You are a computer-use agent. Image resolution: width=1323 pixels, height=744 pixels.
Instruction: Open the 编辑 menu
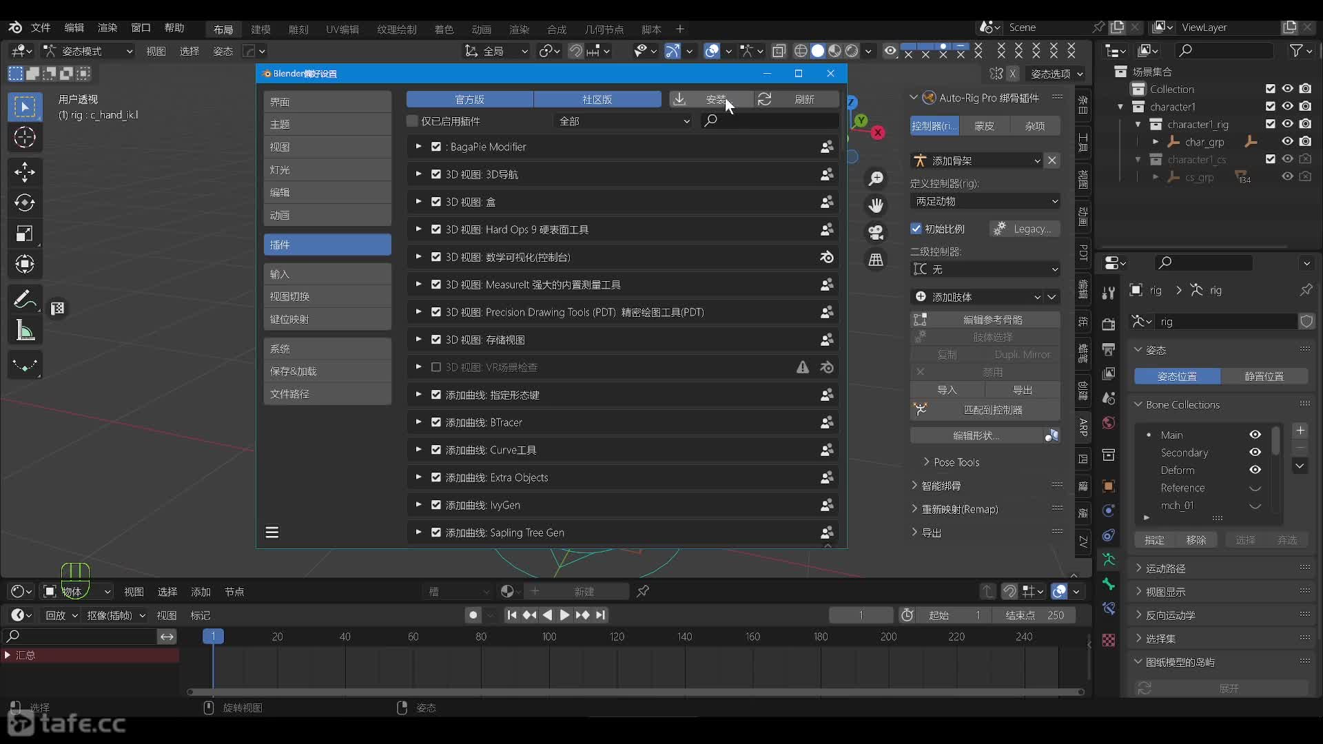coord(74,28)
